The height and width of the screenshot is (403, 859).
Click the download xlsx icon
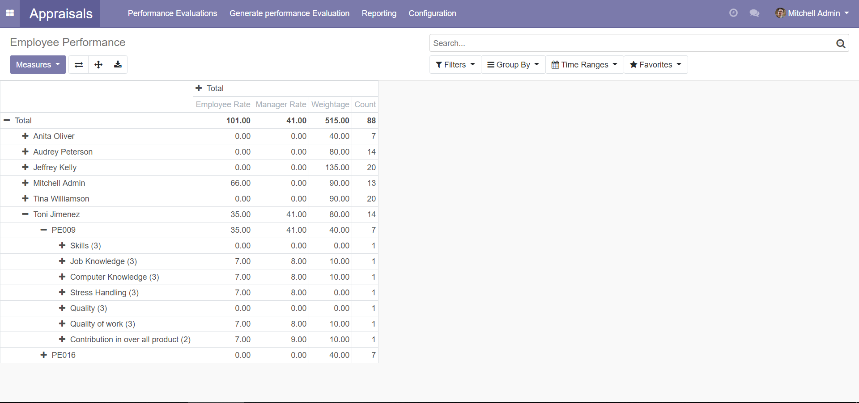[x=118, y=65]
